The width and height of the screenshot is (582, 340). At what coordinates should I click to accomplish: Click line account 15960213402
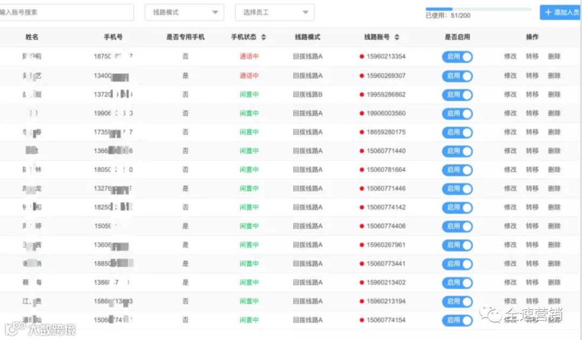tap(386, 282)
